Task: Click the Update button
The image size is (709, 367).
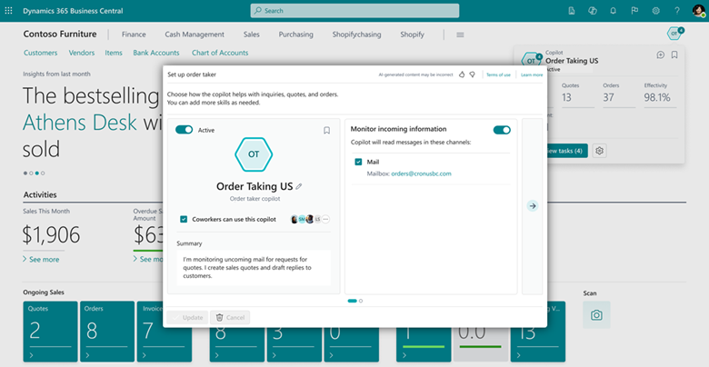Action: [x=187, y=317]
